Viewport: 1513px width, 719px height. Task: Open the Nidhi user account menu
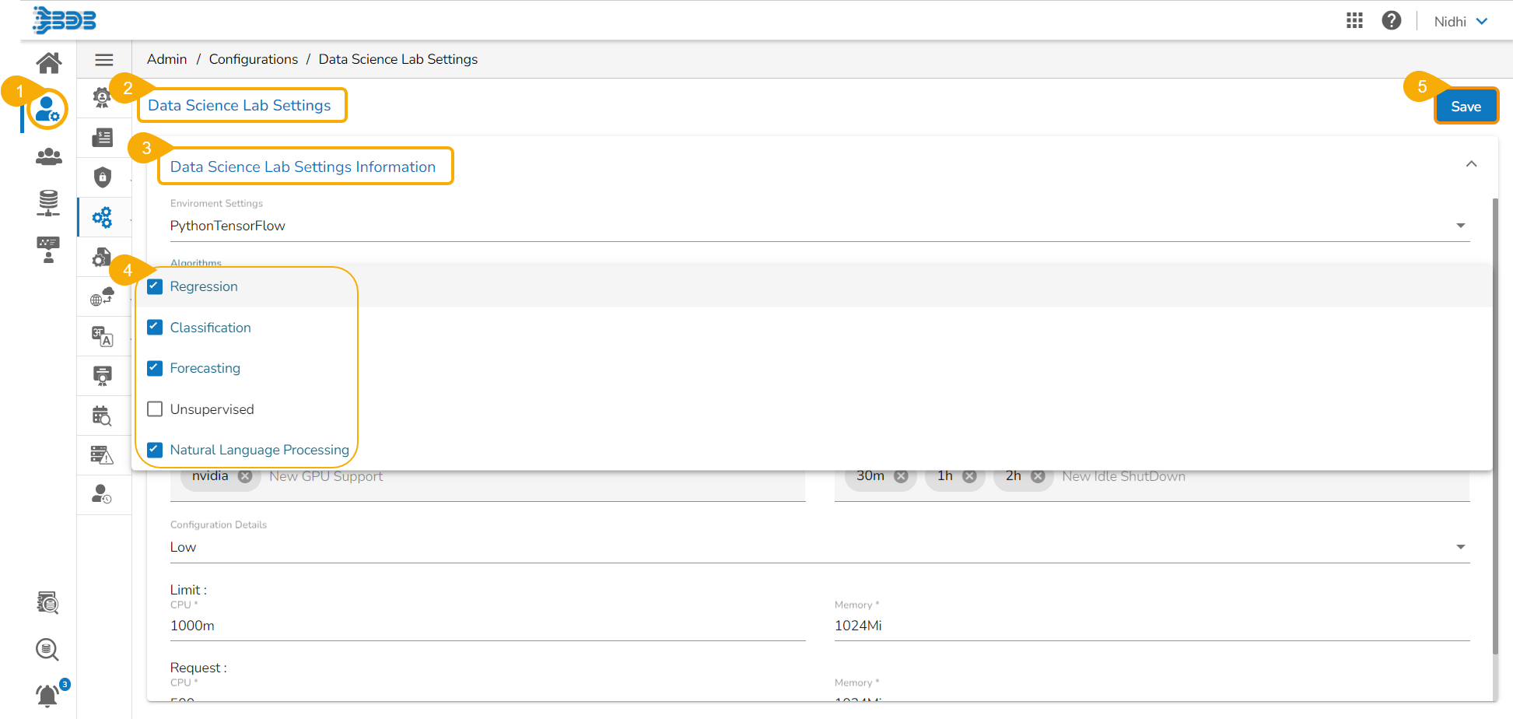[x=1460, y=22]
